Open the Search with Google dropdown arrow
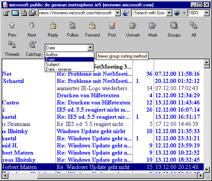 pyautogui.click(x=169, y=13)
